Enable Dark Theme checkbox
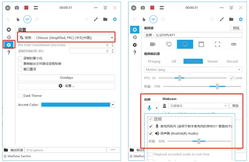Image resolution: width=249 pixels, height=162 pixels. tap(20, 95)
